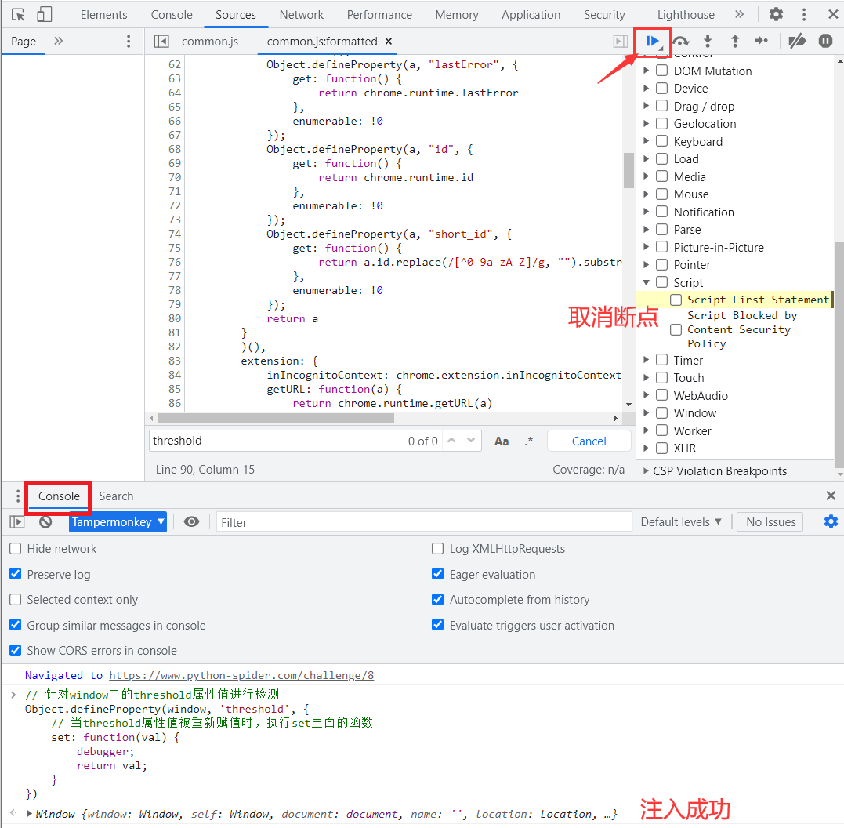
Task: Open the Default levels dropdown
Action: coord(680,522)
